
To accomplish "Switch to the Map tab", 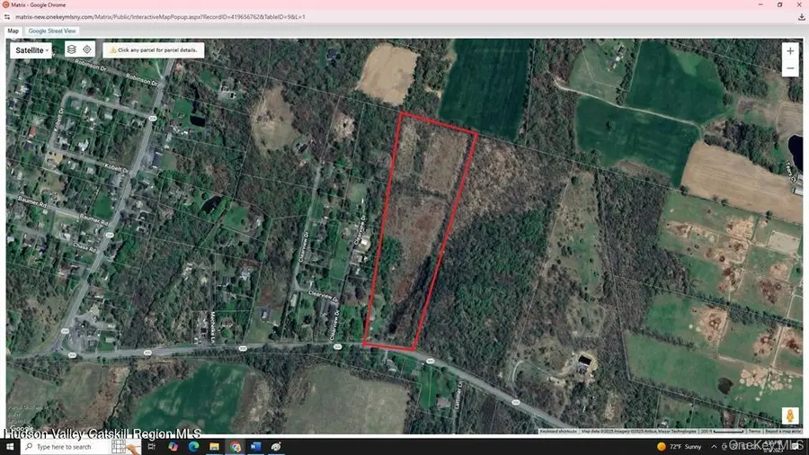I will (13, 31).
